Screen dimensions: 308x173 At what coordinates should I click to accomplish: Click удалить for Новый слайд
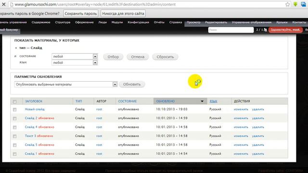point(258,109)
